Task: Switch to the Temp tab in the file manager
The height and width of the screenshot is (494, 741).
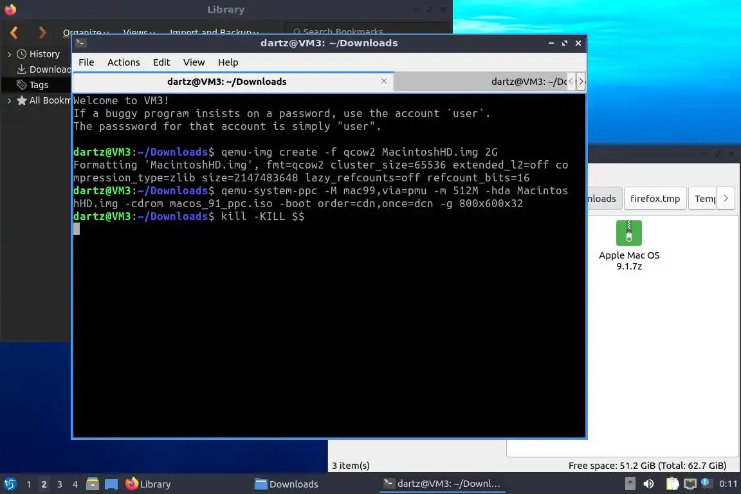Action: click(x=702, y=199)
